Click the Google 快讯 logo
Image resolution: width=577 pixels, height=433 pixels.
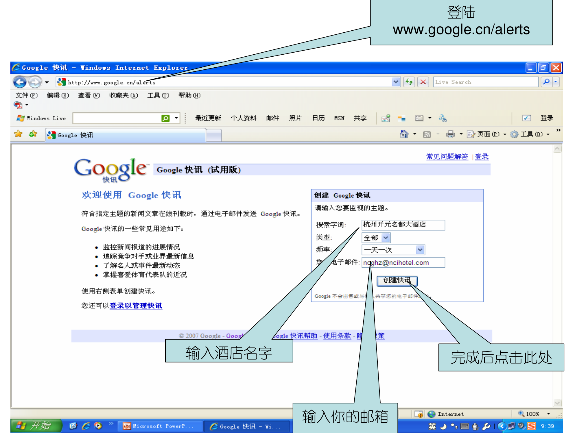pos(110,170)
